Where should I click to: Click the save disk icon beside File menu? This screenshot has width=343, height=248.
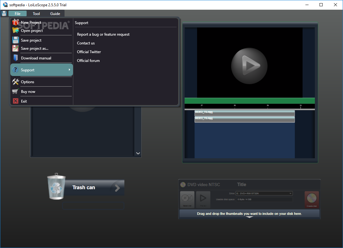(x=4, y=13)
